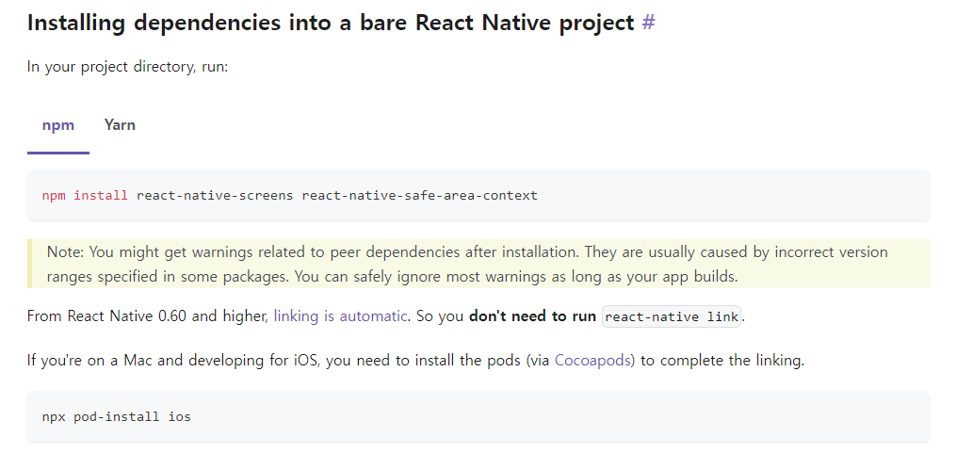Switch to the Yarn tab
Viewport: 957px width, 453px height.
[120, 125]
